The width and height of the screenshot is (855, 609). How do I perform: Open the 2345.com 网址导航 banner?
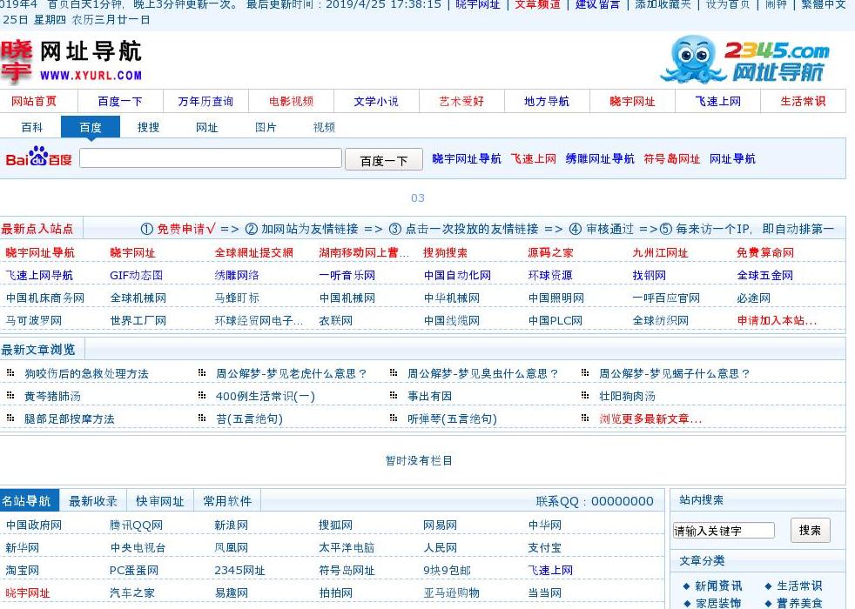point(744,59)
